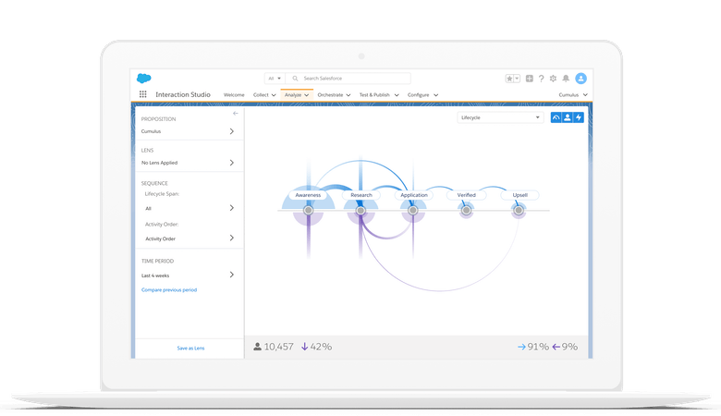
Task: Select the Awareness node circle
Action: click(x=308, y=210)
